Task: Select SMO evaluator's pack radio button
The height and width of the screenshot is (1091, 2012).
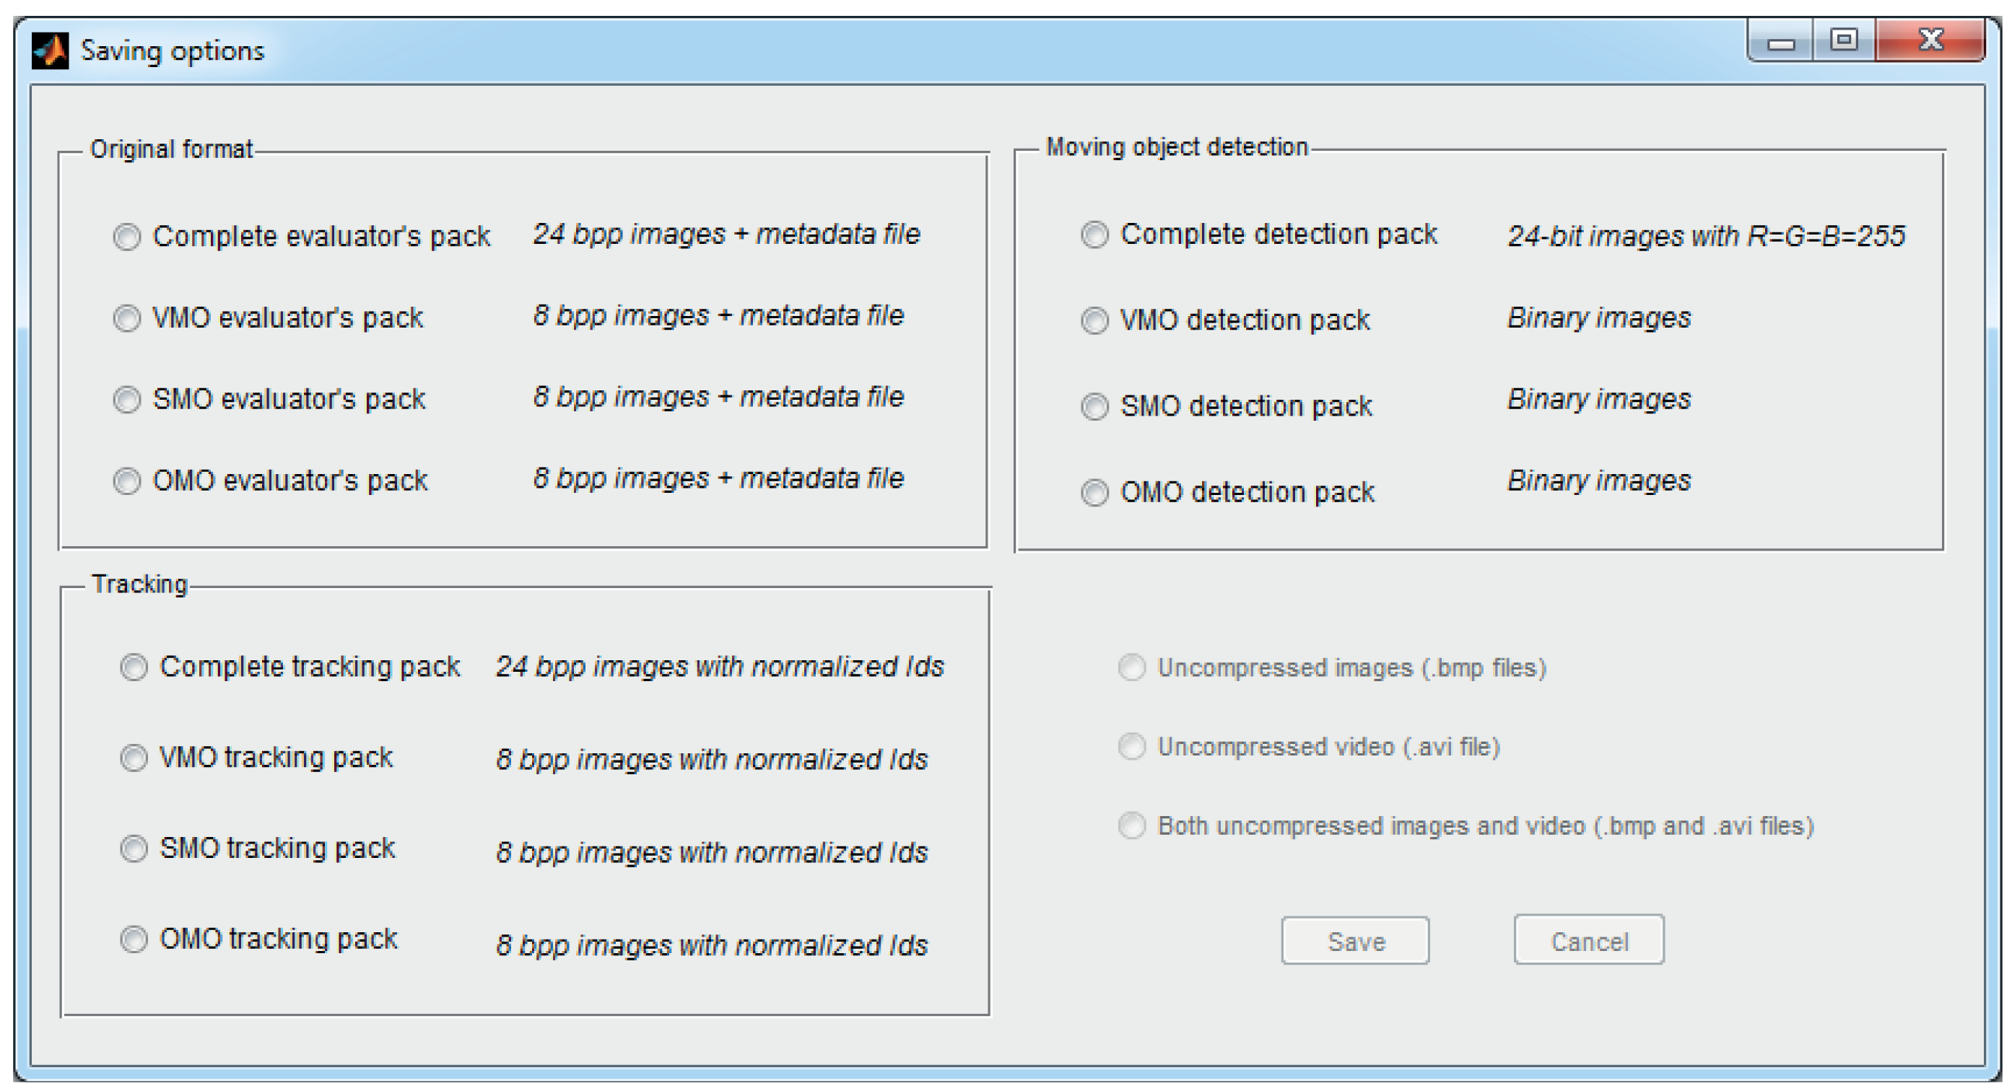Action: click(126, 400)
